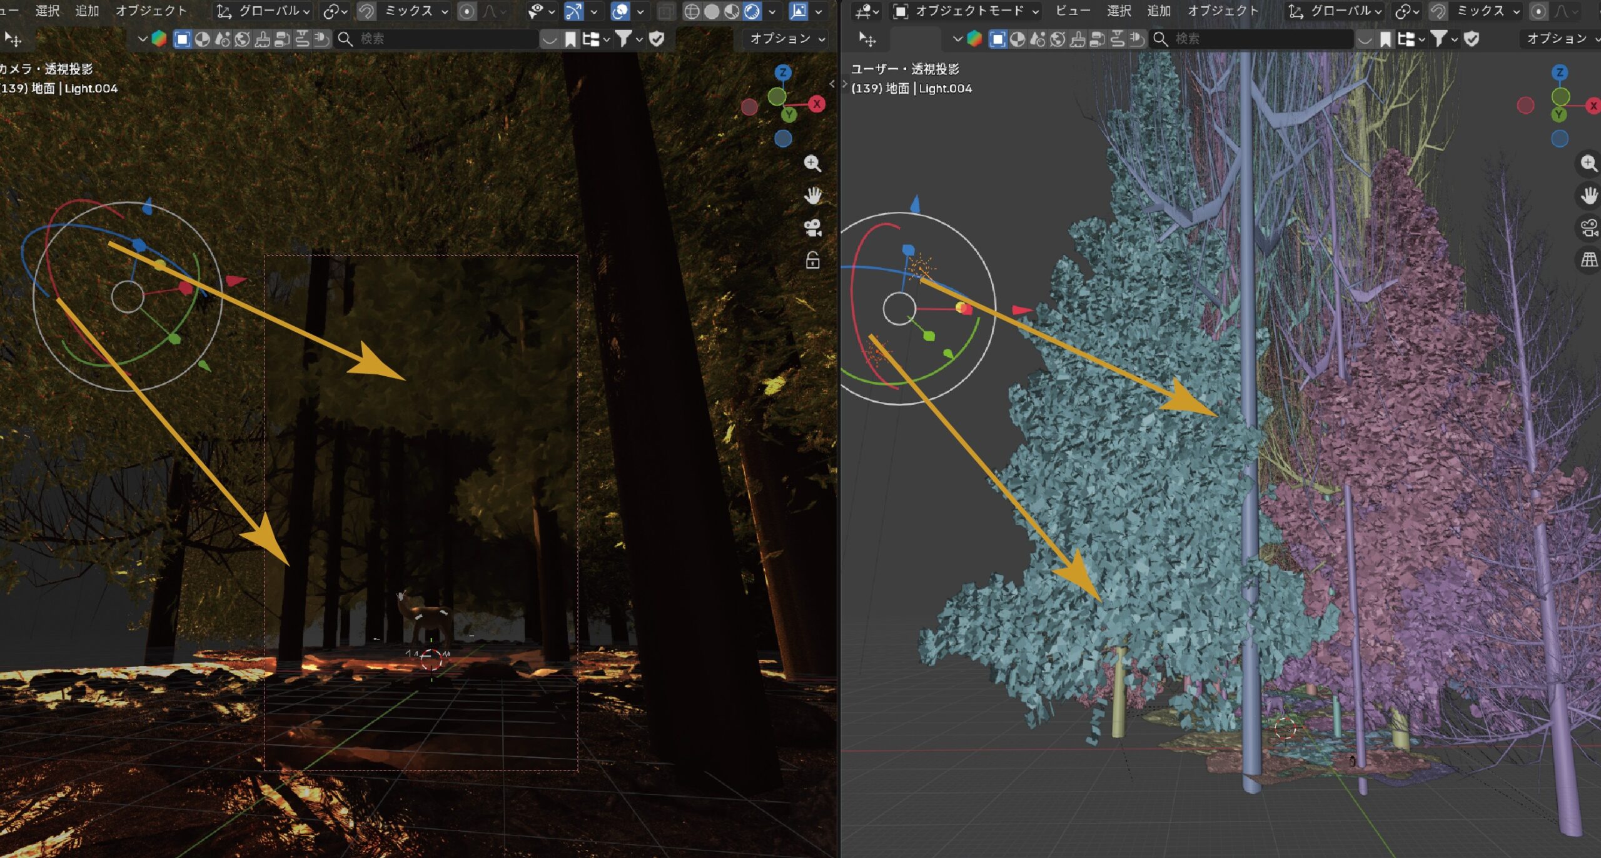Toggle perspective/orthographic grid icon in right viewport

pyautogui.click(x=1589, y=259)
